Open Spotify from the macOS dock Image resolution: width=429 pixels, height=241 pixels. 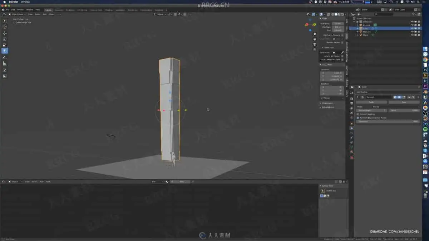click(x=425, y=129)
